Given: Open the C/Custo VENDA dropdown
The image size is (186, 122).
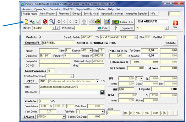Looking at the screenshot, I should point(64,117).
